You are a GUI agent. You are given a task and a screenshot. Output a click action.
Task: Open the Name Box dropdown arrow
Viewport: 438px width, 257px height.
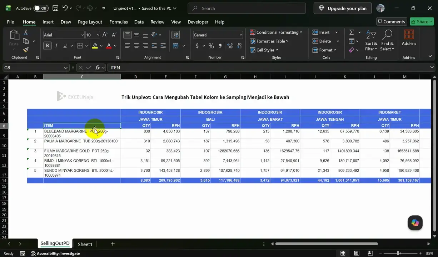(x=66, y=67)
